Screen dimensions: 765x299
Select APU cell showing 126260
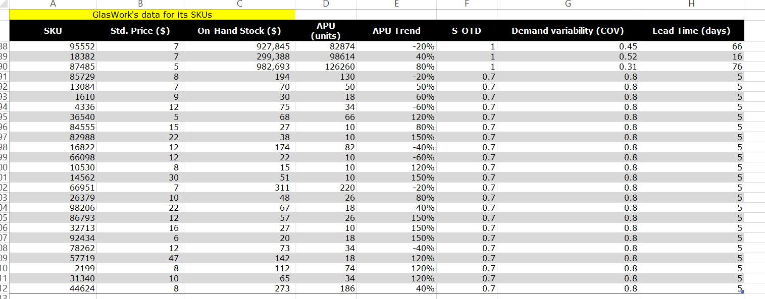[x=326, y=67]
